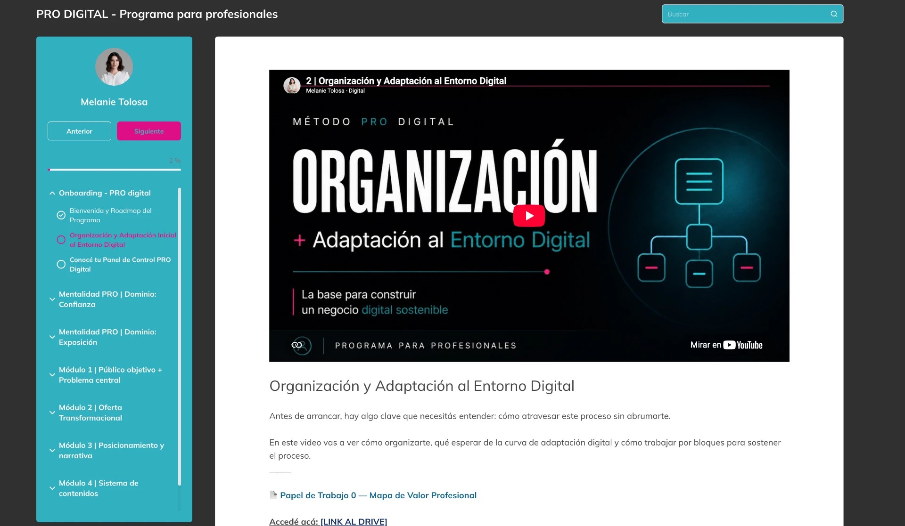Expand Módulo 3 | Posicionamiento y narrativa
The height and width of the screenshot is (526, 905).
tap(52, 450)
